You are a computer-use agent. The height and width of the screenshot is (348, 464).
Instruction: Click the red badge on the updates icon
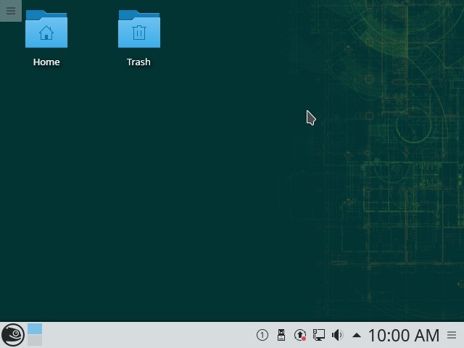[304, 339]
